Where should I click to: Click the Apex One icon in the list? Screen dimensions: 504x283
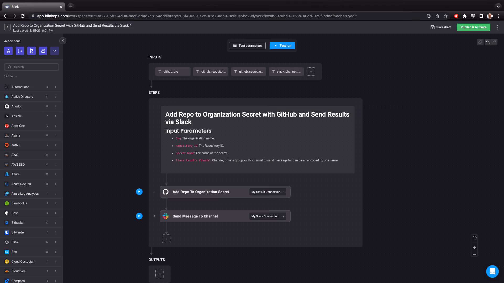click(x=7, y=126)
